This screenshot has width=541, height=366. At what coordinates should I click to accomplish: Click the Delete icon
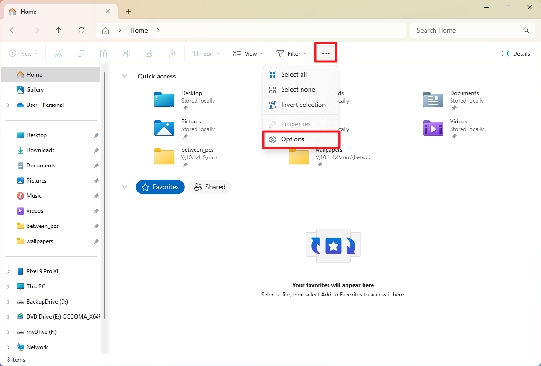171,53
